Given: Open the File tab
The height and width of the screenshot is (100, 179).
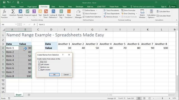Looking at the screenshot, I should click(x=4, y=7).
